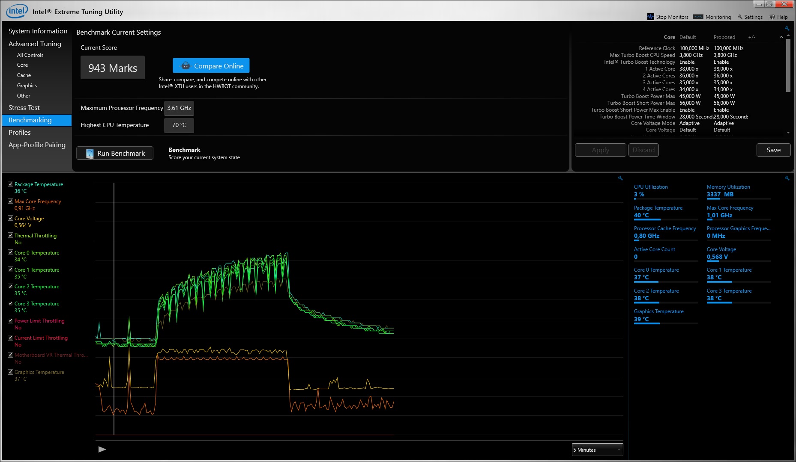Select Other tuning sub-item
Viewport: 796px width, 462px height.
24,96
